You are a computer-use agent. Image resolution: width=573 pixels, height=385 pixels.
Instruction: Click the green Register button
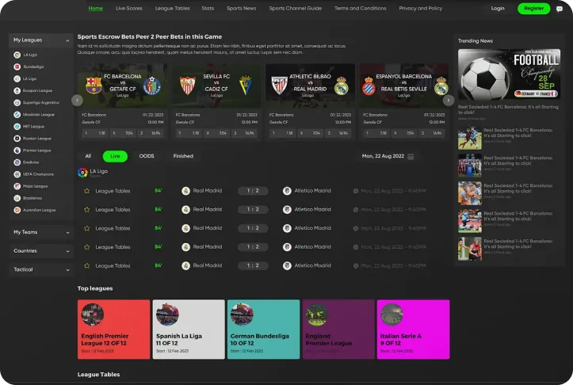534,9
